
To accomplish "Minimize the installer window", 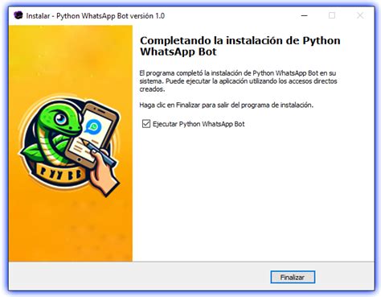I will [304, 15].
